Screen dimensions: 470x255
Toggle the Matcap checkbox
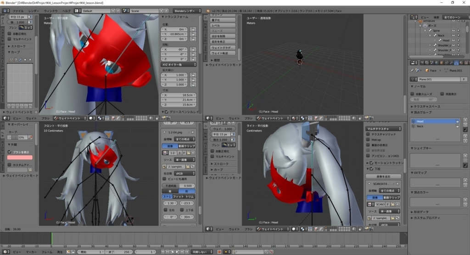click(x=368, y=140)
